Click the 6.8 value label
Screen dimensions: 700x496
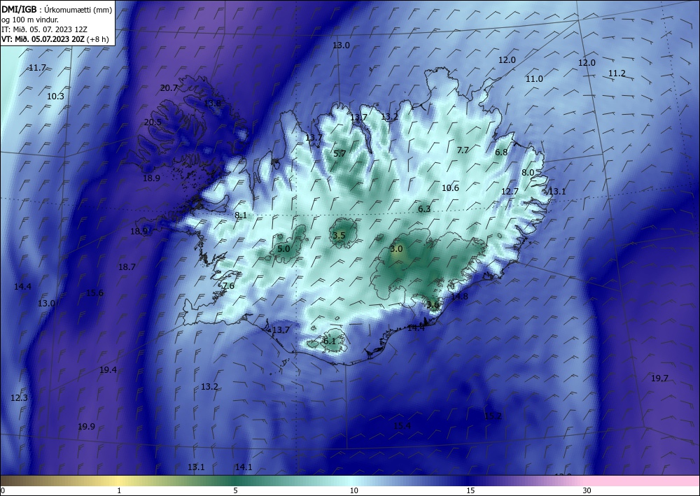click(501, 152)
